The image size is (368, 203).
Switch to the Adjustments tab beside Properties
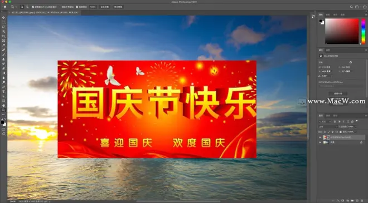(x=328, y=50)
